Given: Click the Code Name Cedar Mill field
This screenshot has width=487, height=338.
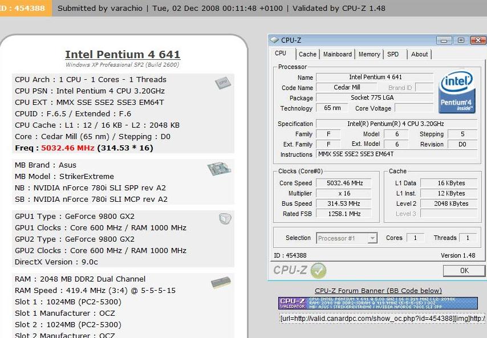Looking at the screenshot, I should [x=347, y=88].
